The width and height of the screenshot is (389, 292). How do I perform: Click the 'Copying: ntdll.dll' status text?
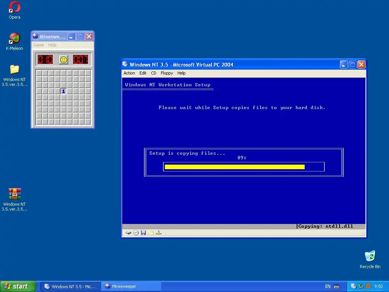pyautogui.click(x=326, y=226)
